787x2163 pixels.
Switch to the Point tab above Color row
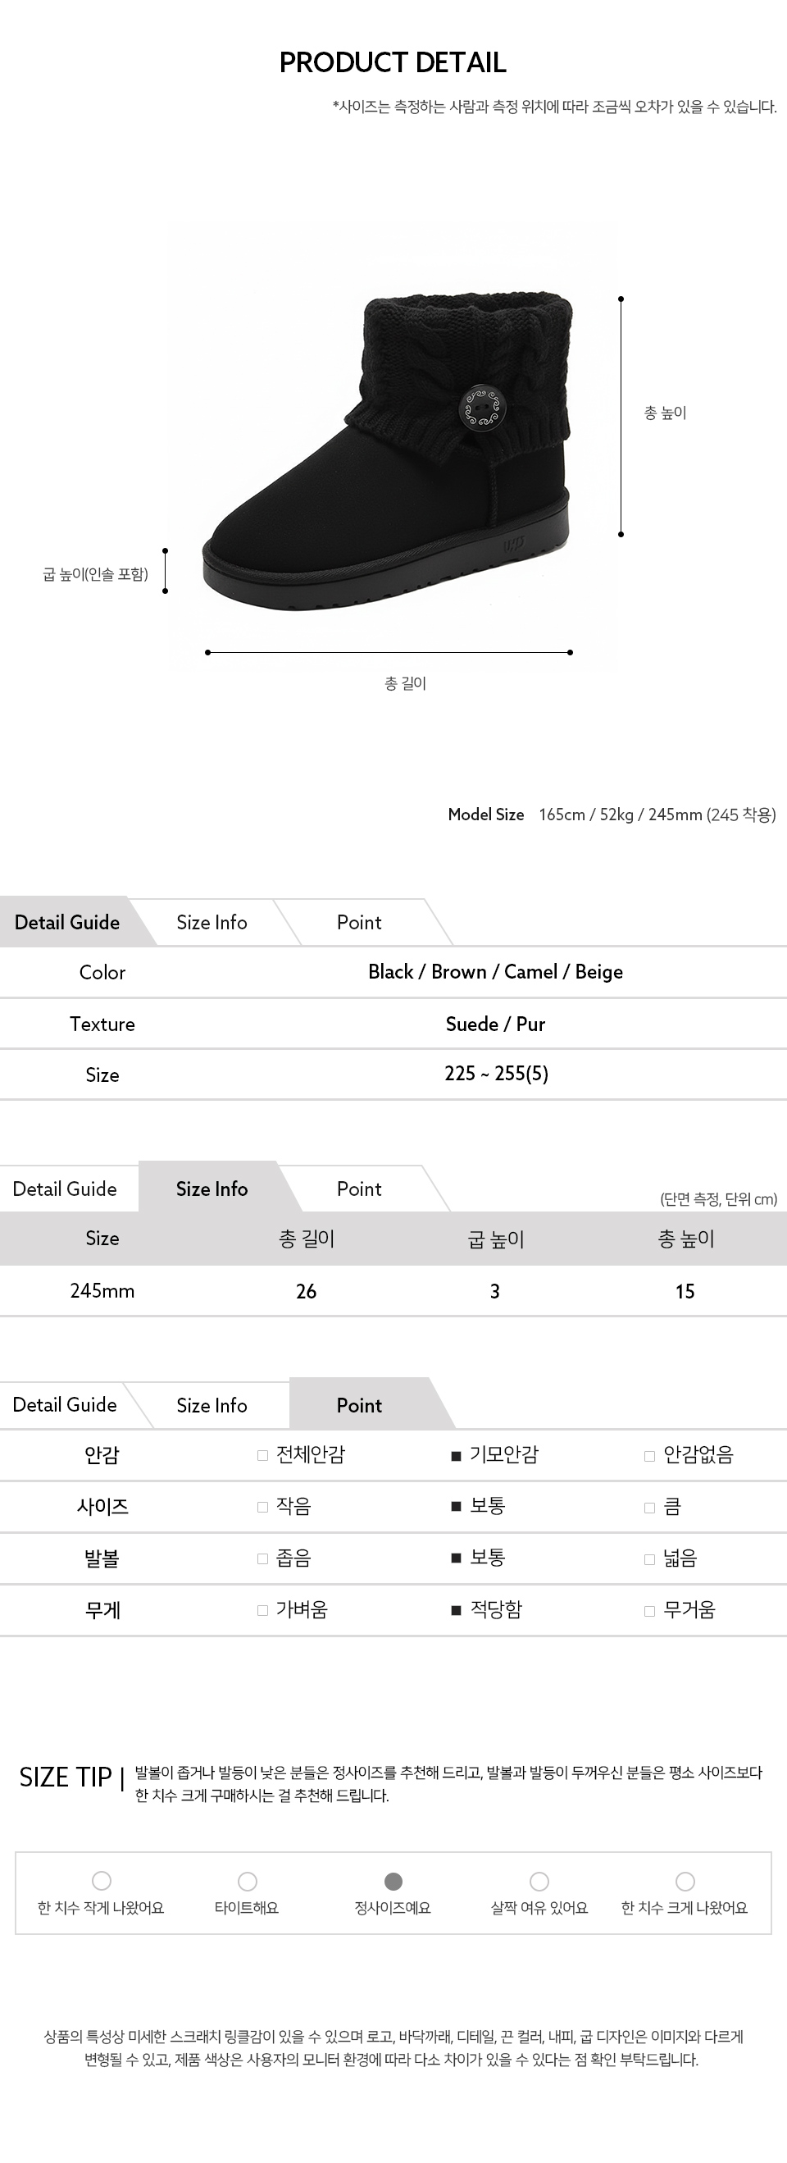(x=359, y=922)
